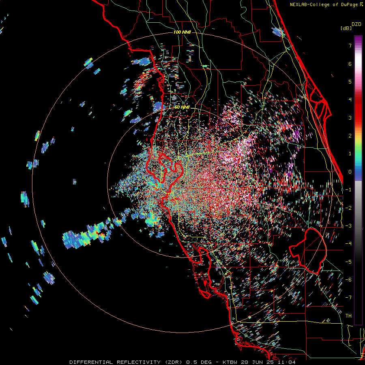Click the 0 value on color scale

(350, 172)
